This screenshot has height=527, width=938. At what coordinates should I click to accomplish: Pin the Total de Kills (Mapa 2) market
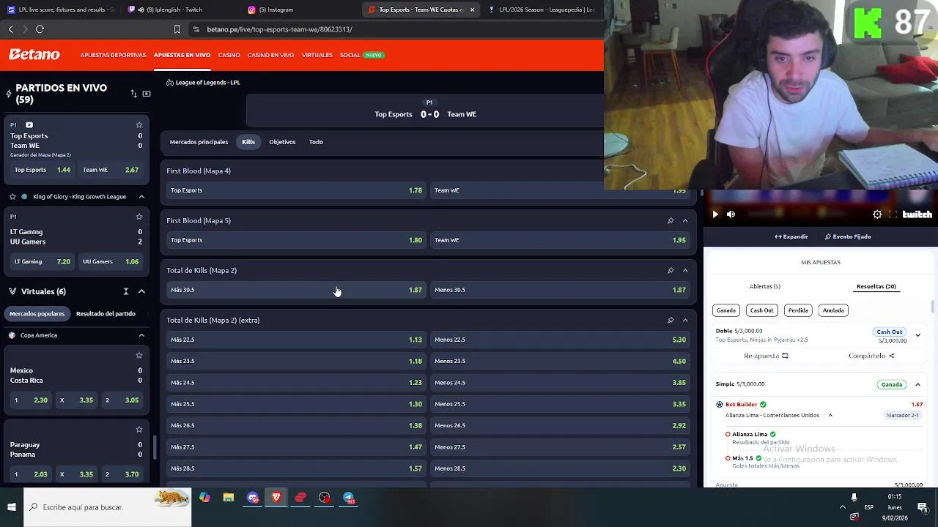tap(671, 271)
